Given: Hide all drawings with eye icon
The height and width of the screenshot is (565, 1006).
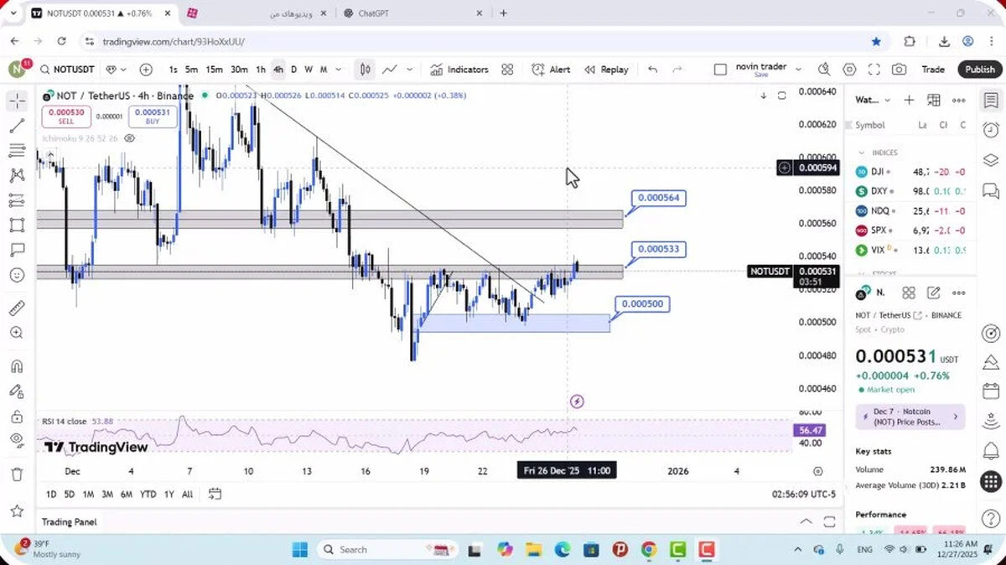Looking at the screenshot, I should (x=17, y=440).
